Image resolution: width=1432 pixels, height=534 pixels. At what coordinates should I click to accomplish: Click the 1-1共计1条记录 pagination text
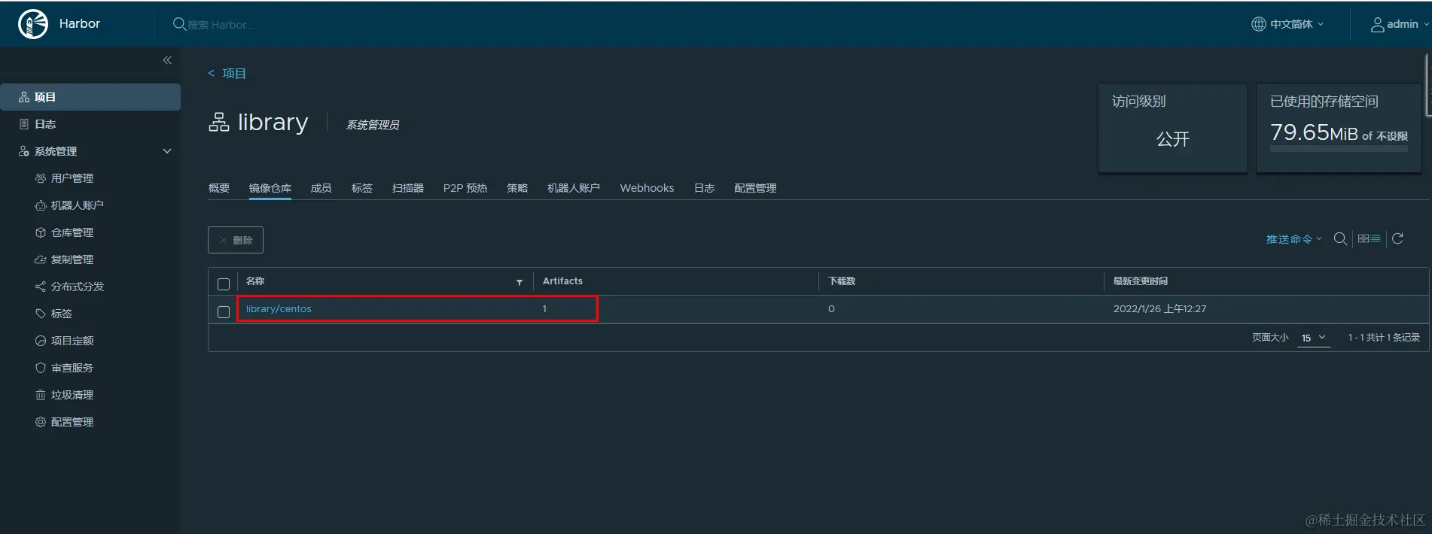tap(1384, 338)
